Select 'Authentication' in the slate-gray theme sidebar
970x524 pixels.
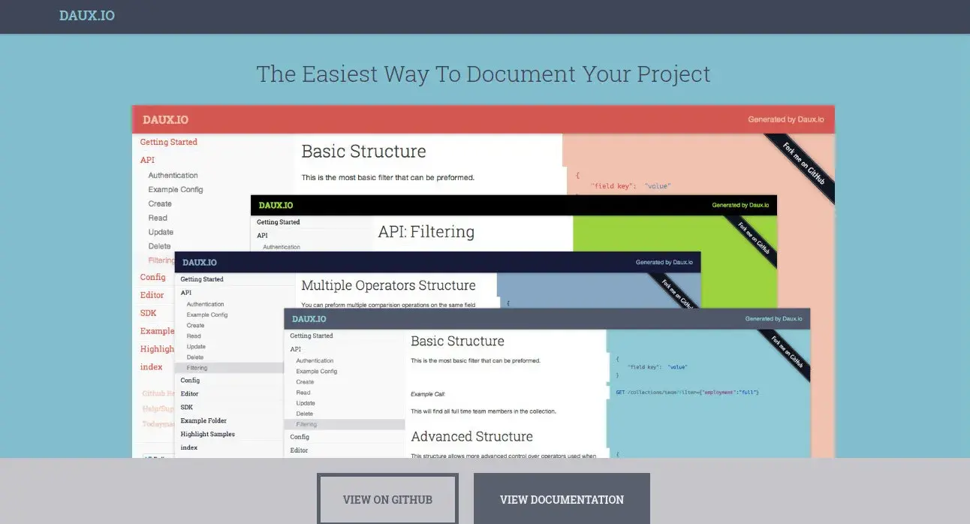315,361
